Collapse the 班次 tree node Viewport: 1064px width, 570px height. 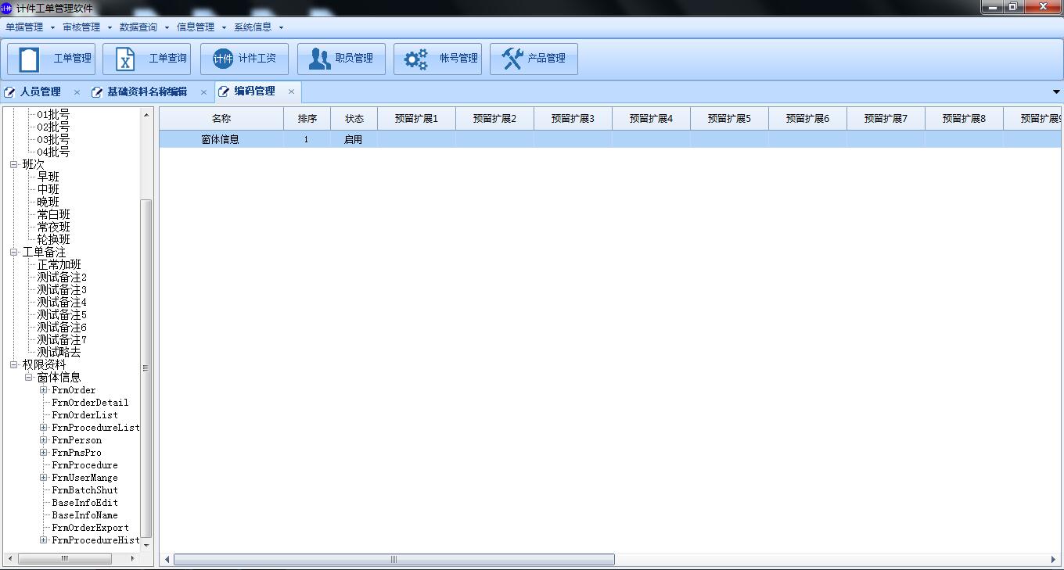[x=14, y=165]
